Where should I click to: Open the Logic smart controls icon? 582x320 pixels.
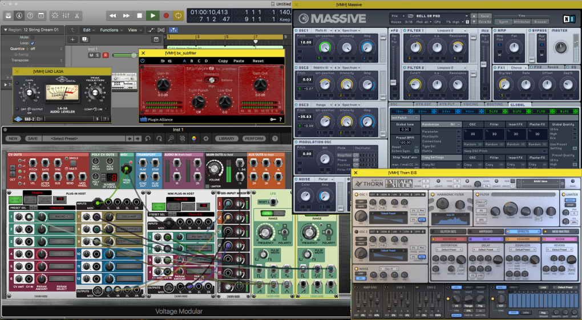[x=55, y=15]
